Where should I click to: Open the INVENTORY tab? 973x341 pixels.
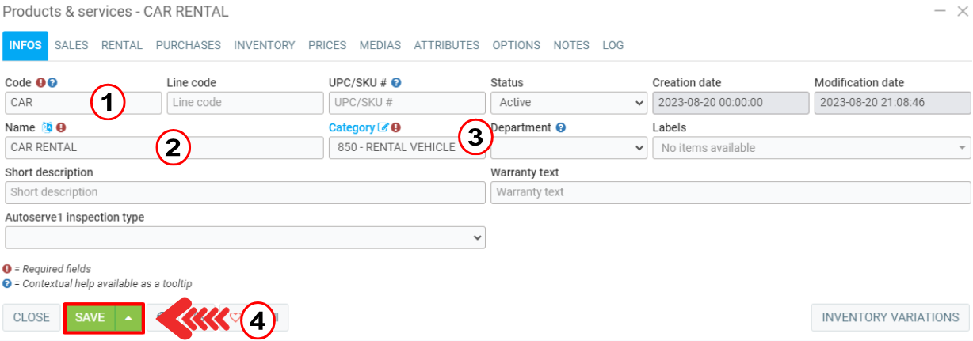[264, 46]
